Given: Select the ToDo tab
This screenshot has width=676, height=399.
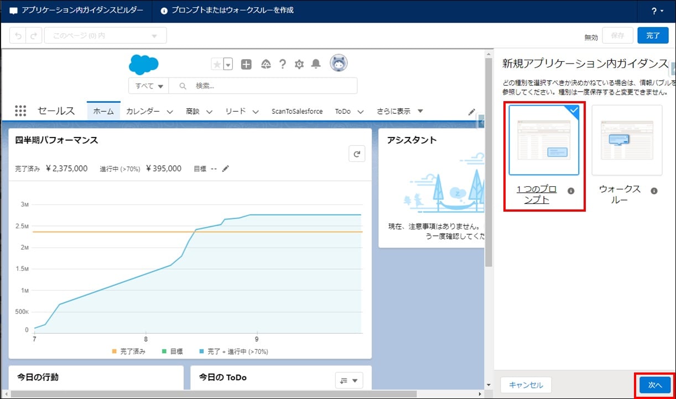Looking at the screenshot, I should 342,111.
